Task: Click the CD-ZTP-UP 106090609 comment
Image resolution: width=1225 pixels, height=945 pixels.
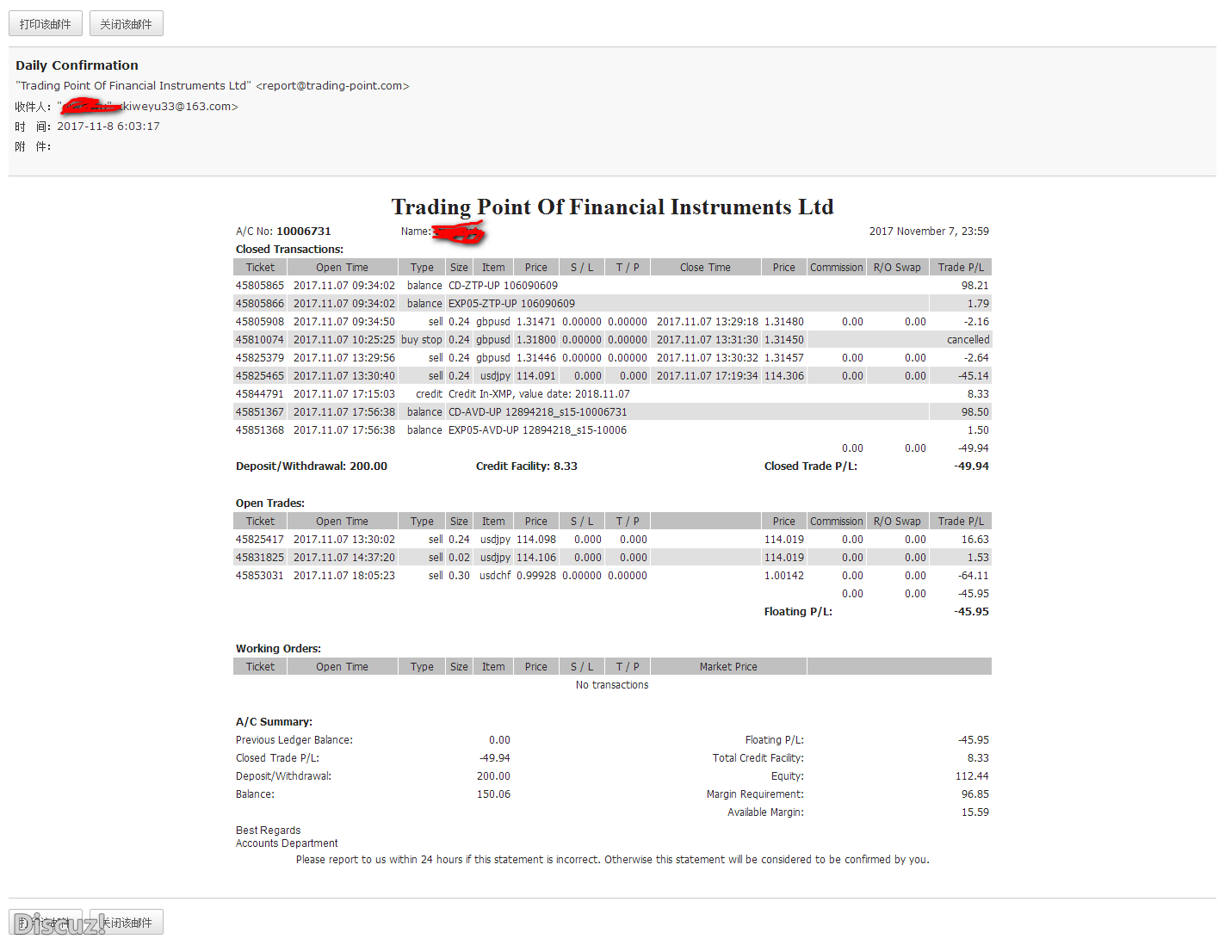Action: 503,286
